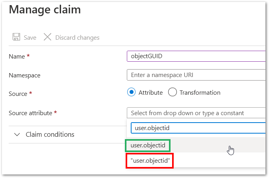
Task: Click the Claim conditions section title
Action: tap(50, 134)
